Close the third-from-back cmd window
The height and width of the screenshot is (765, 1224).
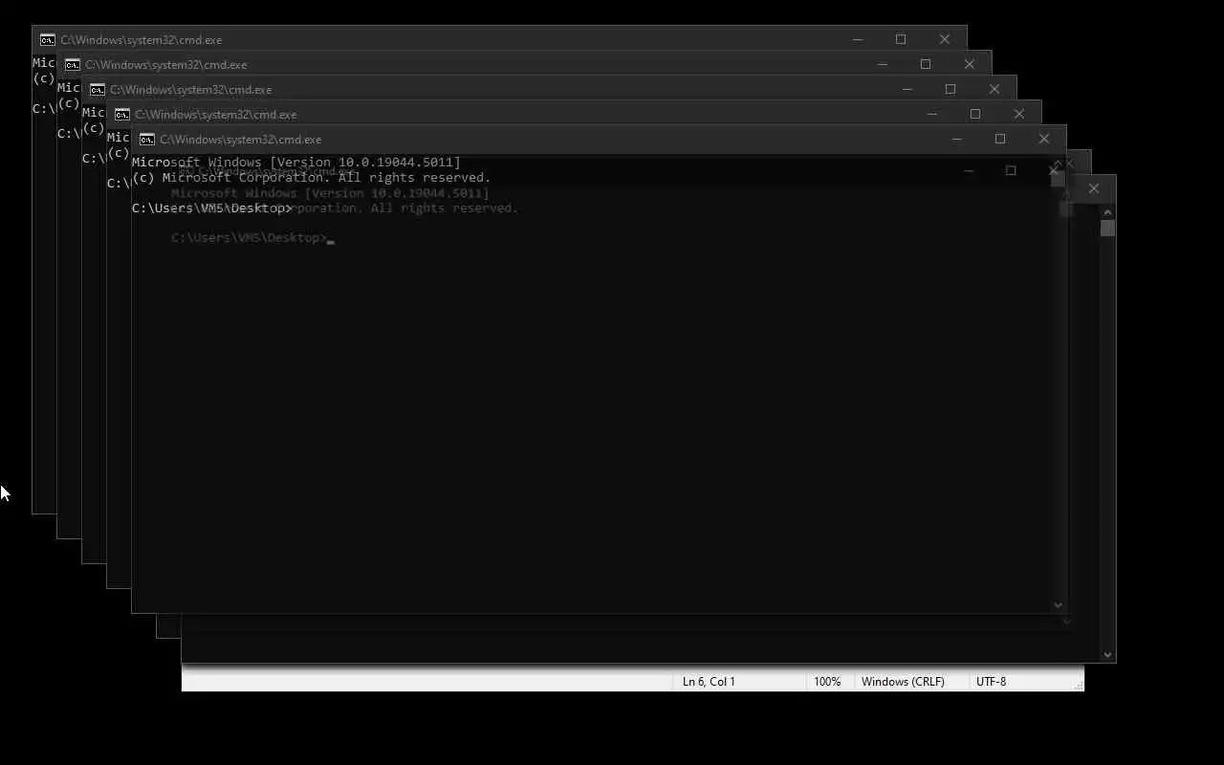click(x=994, y=90)
